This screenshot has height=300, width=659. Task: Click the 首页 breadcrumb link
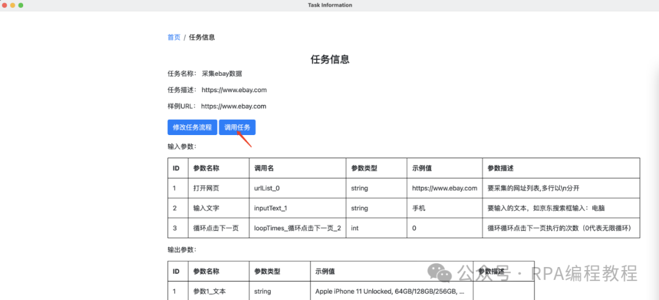pos(174,37)
